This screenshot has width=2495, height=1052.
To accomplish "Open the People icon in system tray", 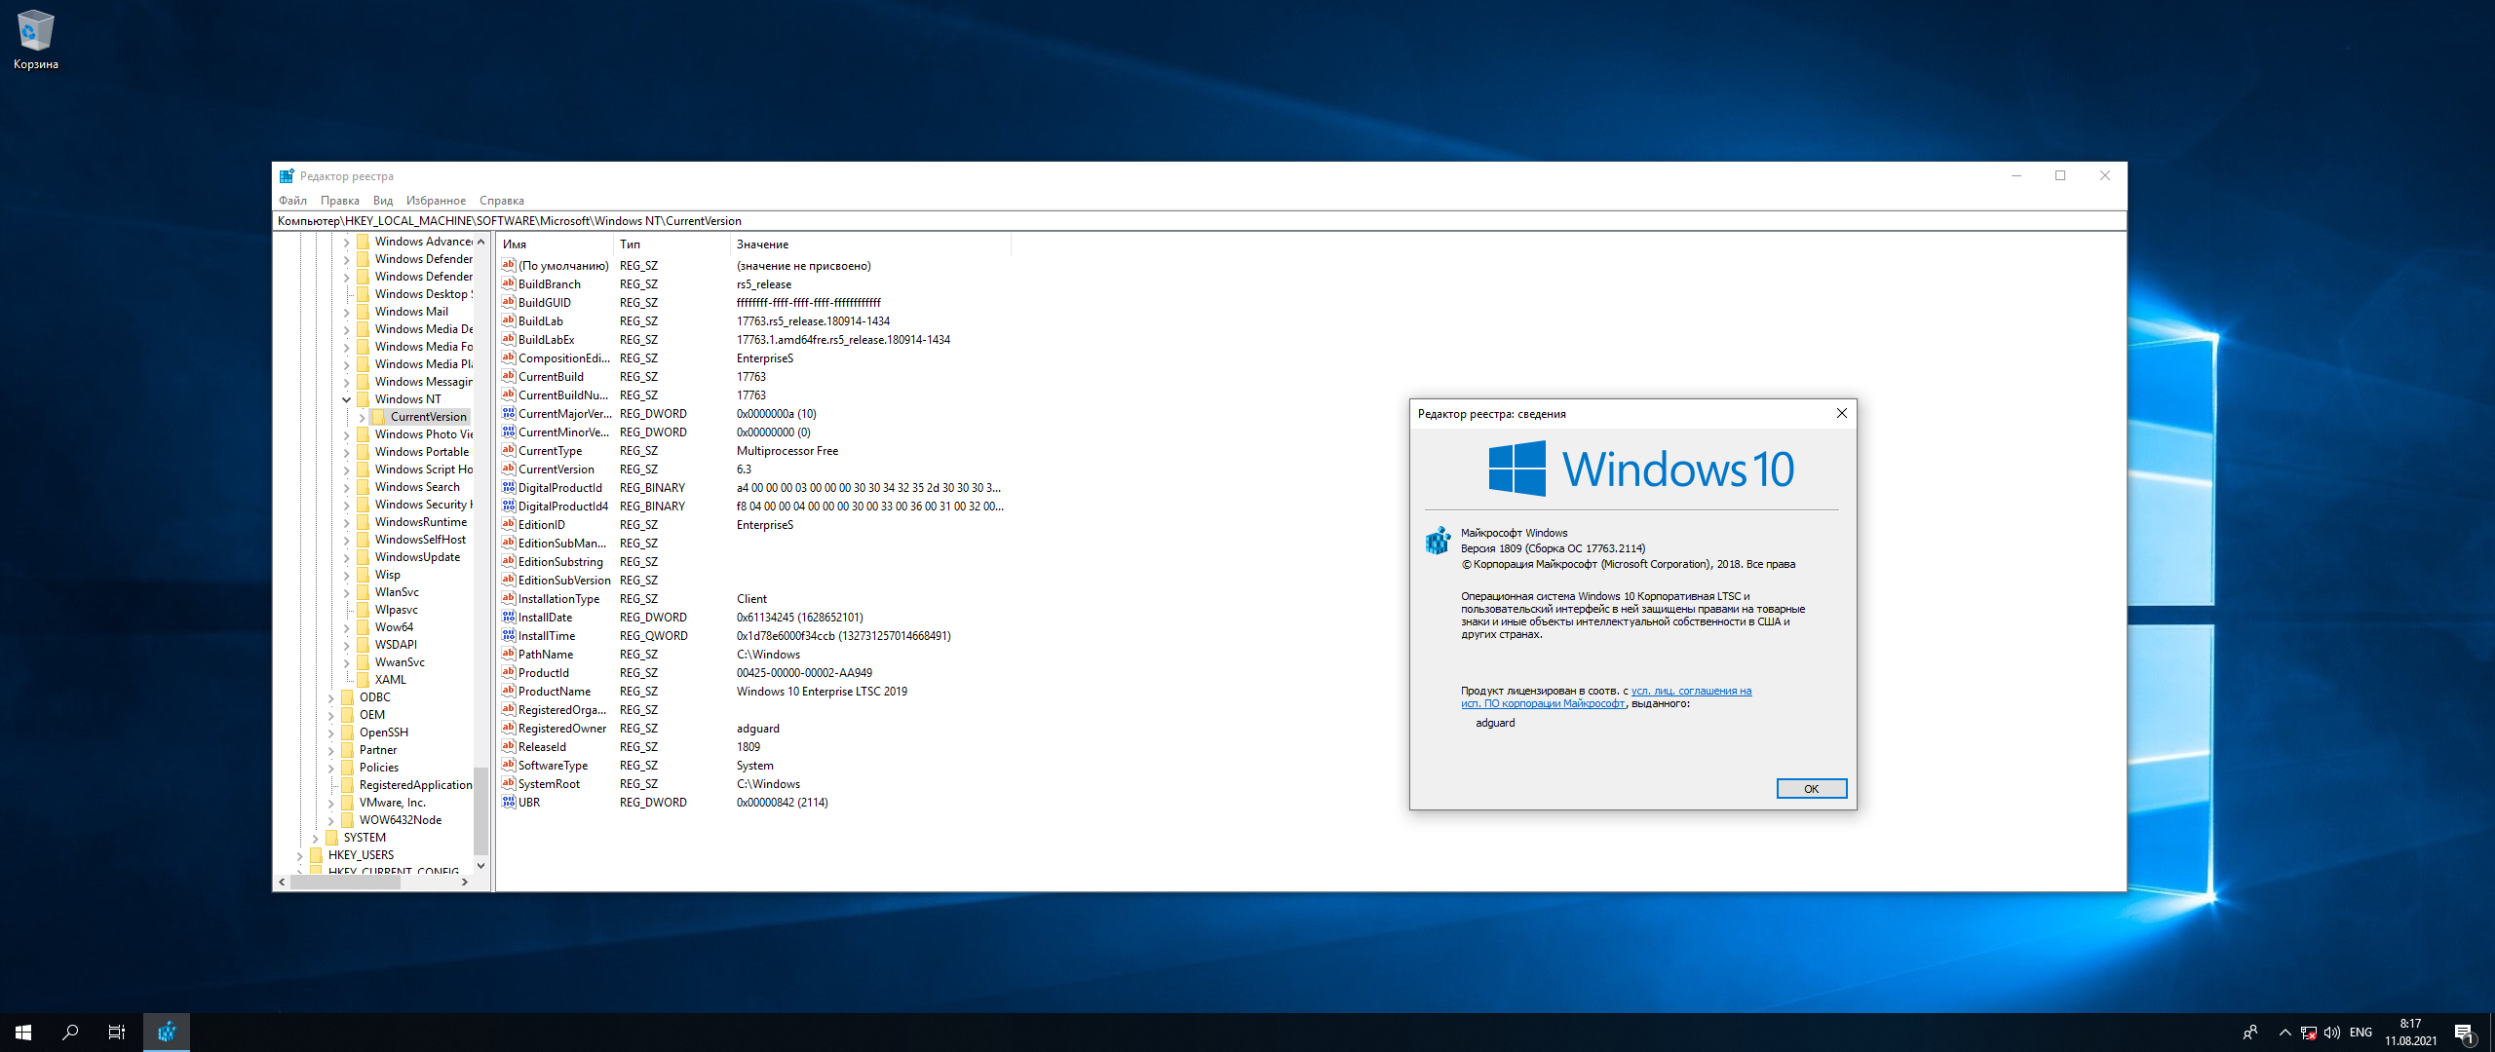I will click(x=2250, y=1033).
